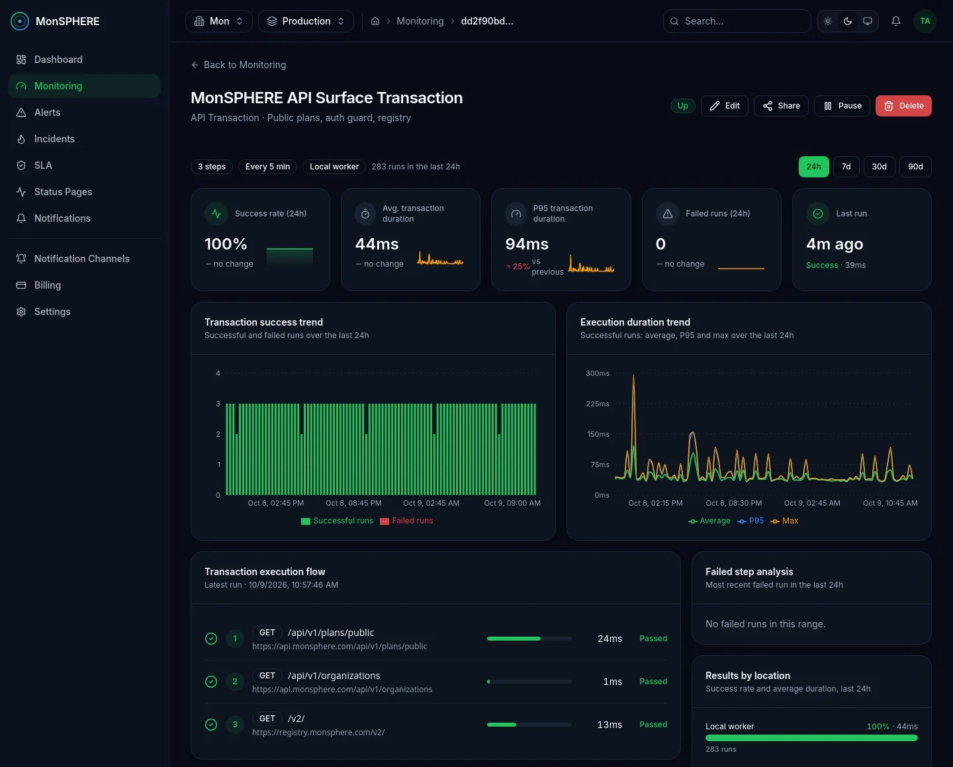Click the Monitoring breadcrumb link
The width and height of the screenshot is (953, 767).
(420, 21)
